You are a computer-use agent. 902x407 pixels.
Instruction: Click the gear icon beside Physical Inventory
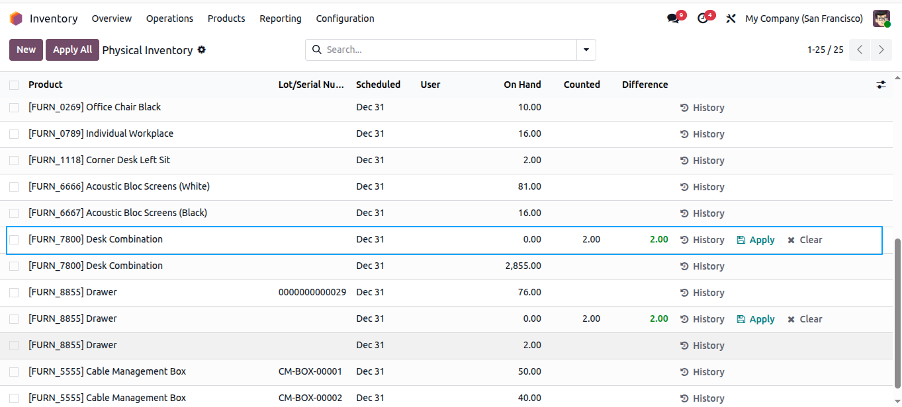(x=202, y=50)
